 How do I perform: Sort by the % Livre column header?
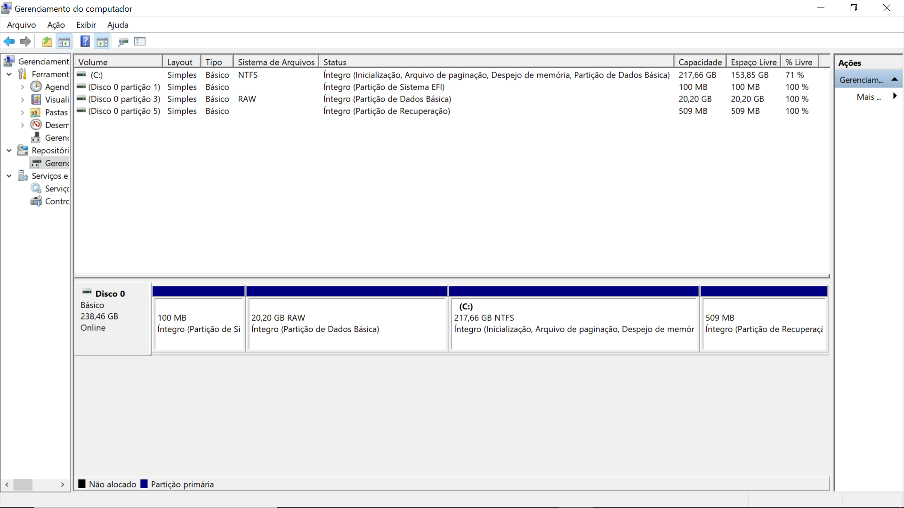pyautogui.click(x=799, y=62)
